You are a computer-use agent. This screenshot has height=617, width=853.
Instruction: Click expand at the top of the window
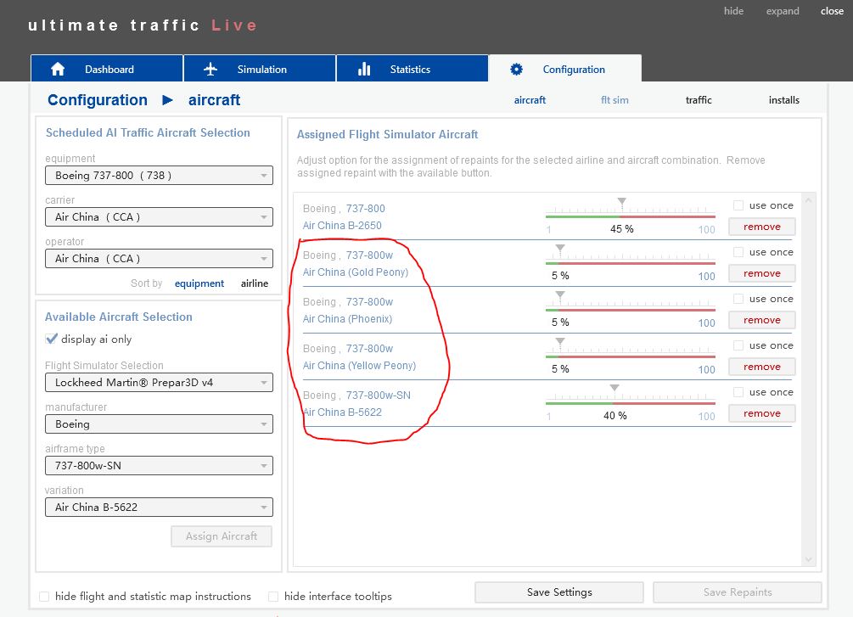point(783,11)
